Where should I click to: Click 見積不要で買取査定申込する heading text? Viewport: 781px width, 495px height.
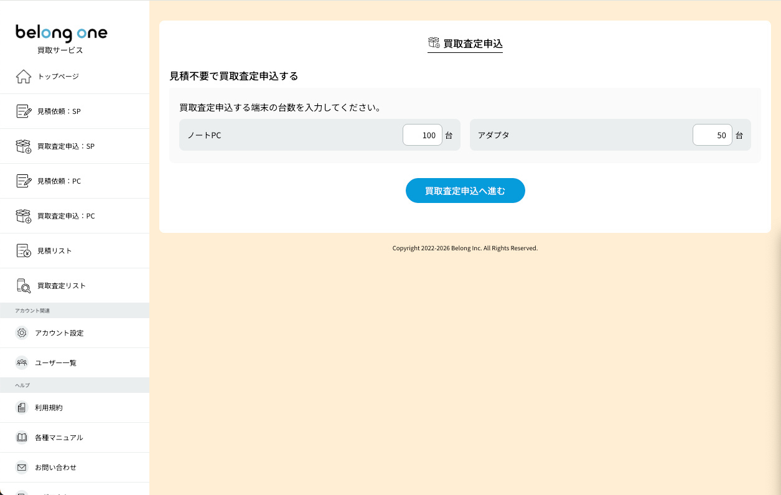coord(234,76)
